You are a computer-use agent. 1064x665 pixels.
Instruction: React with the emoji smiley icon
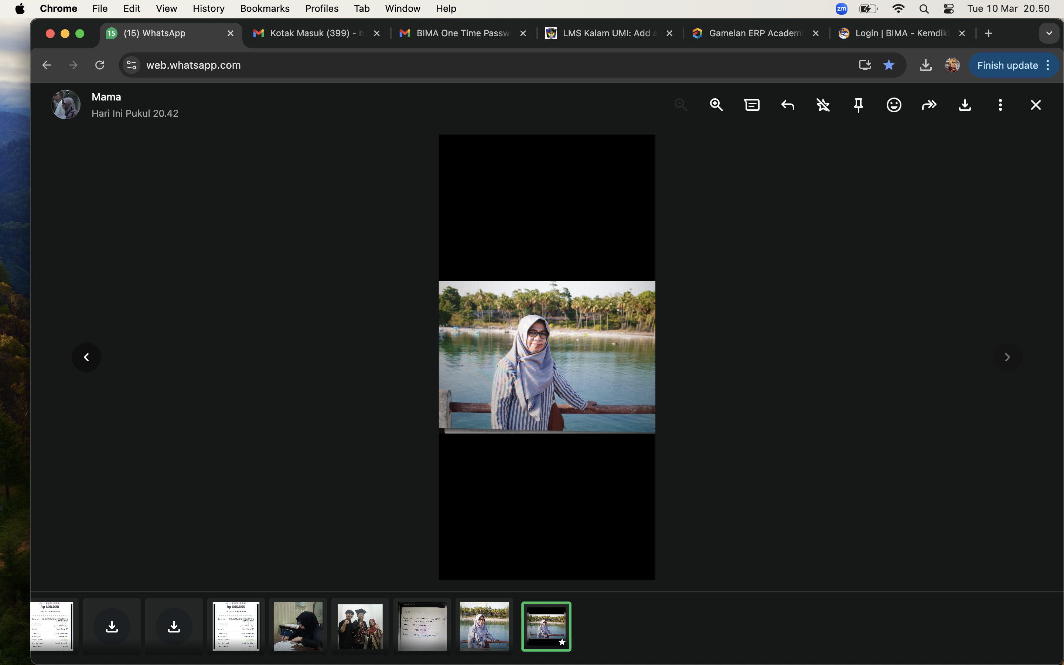[x=894, y=105]
